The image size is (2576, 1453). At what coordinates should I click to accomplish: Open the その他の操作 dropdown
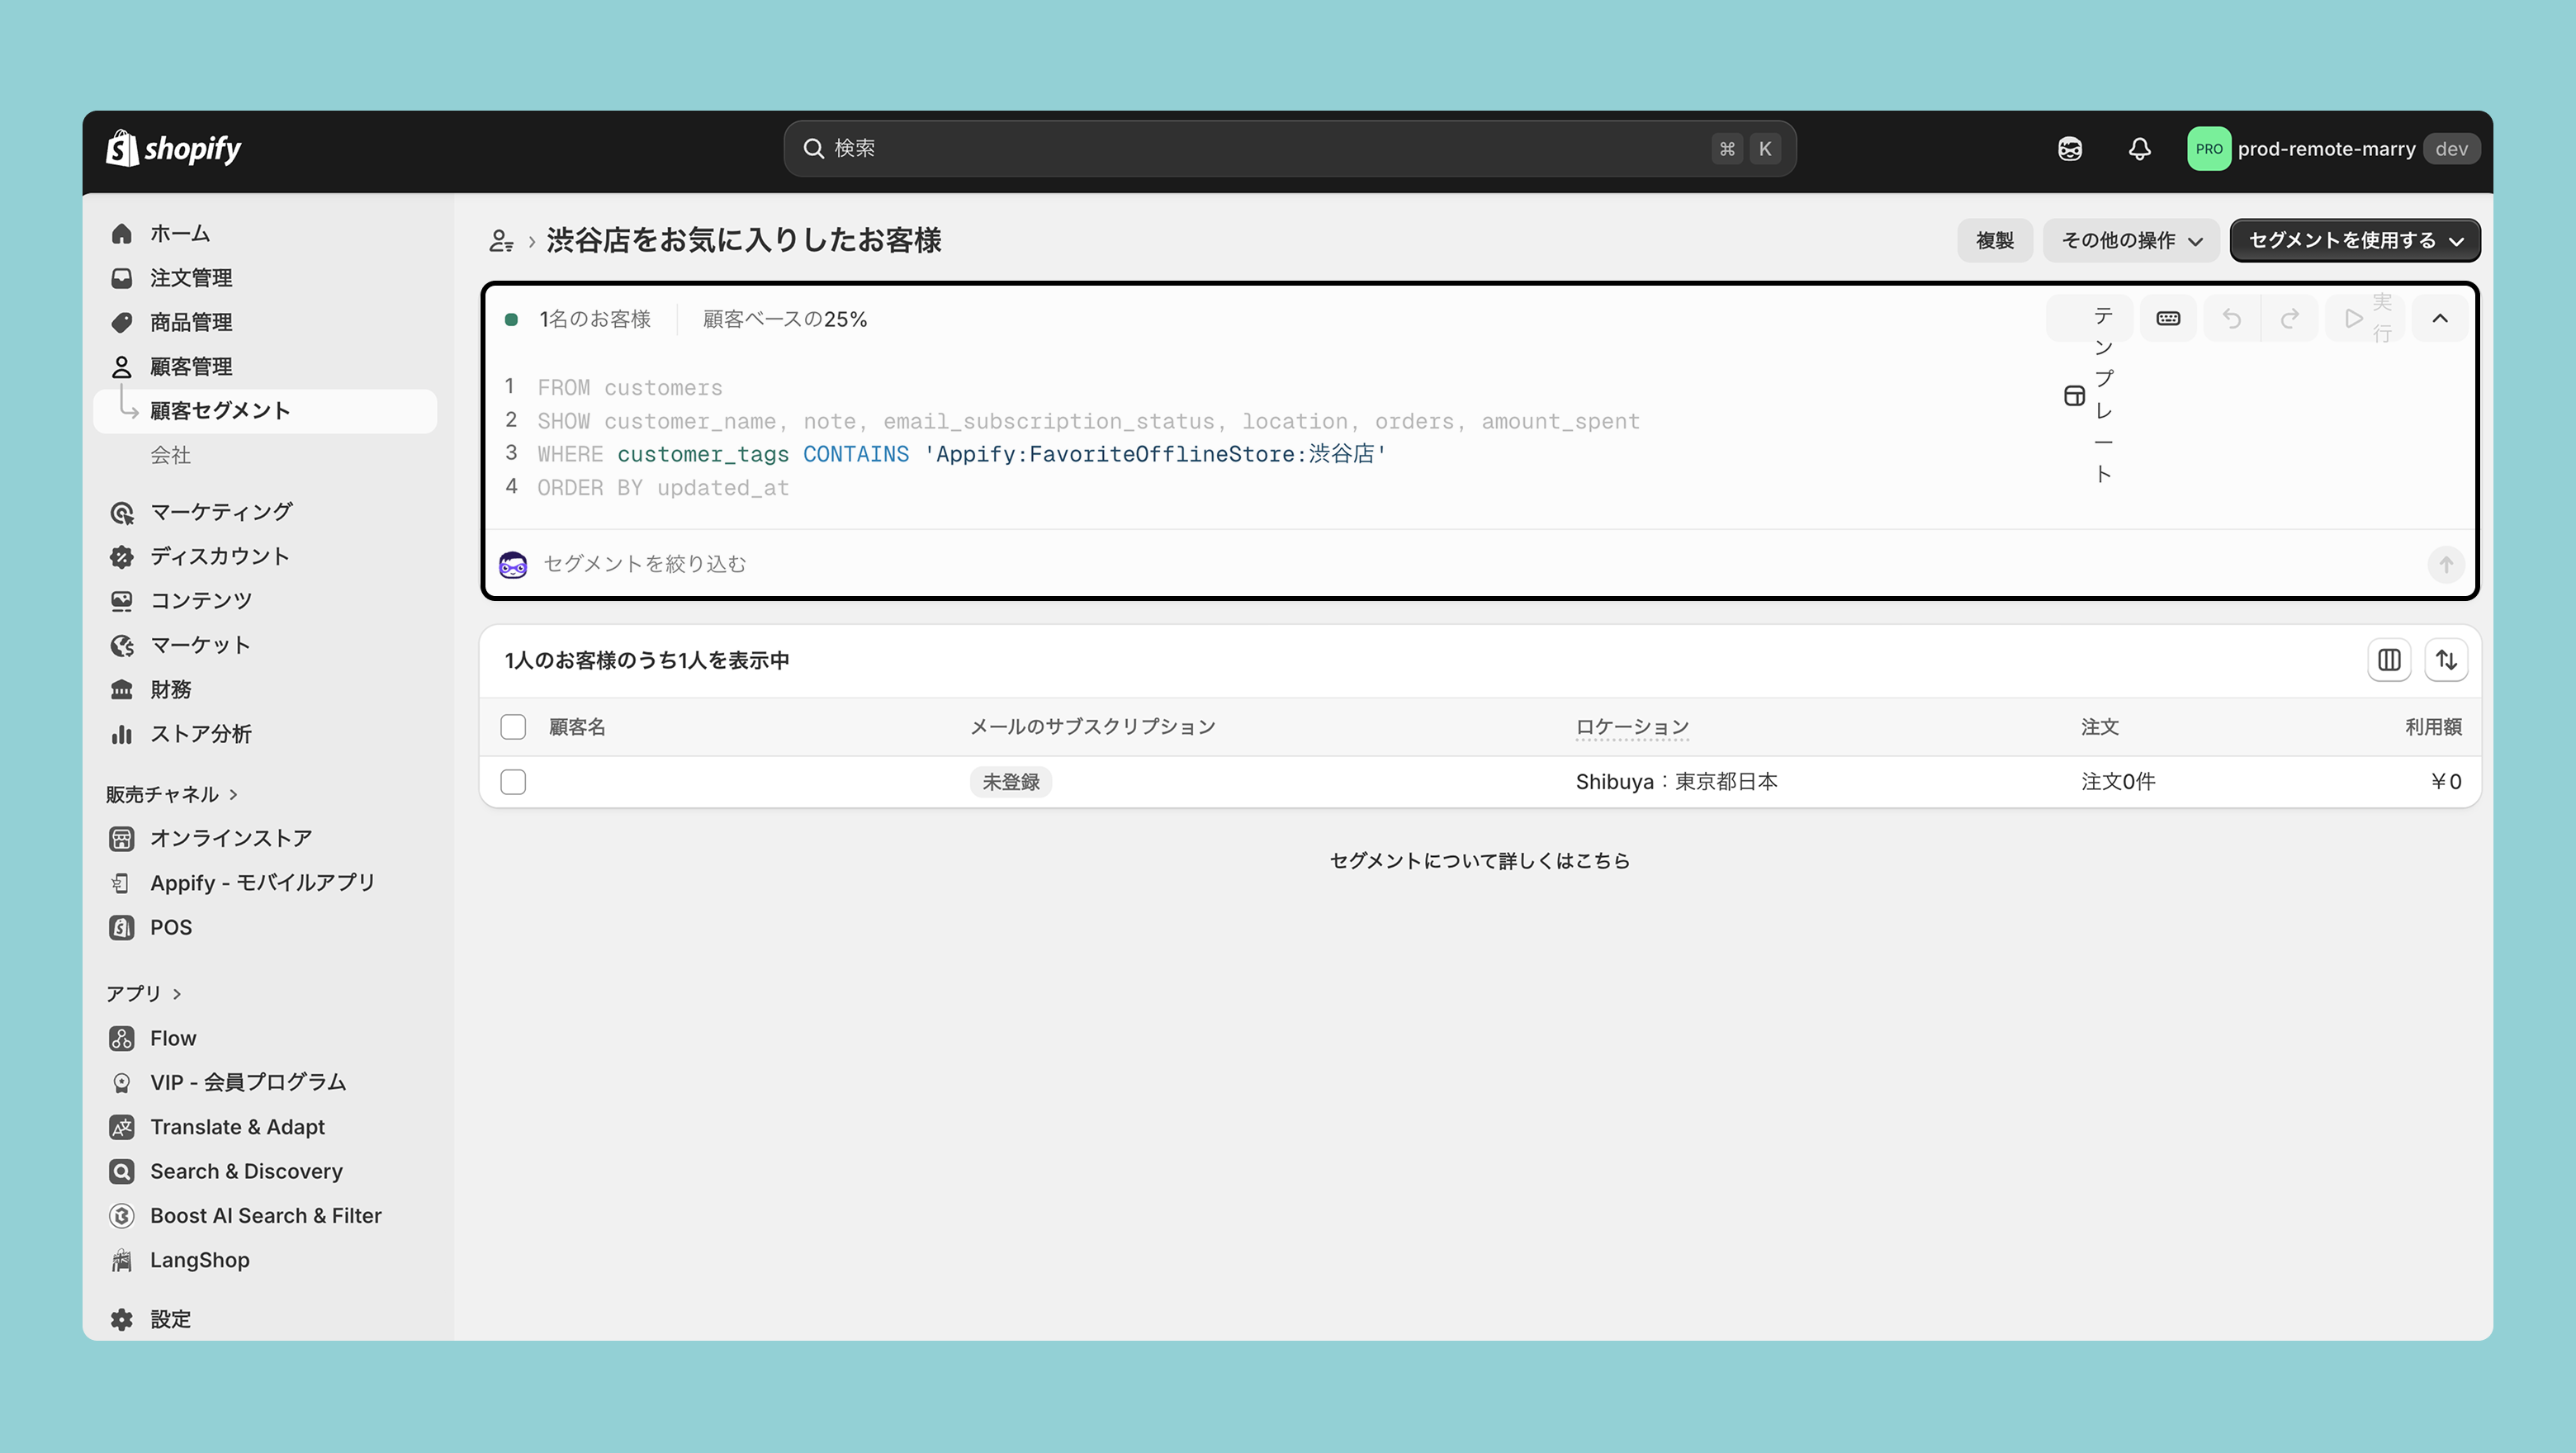(x=2130, y=241)
